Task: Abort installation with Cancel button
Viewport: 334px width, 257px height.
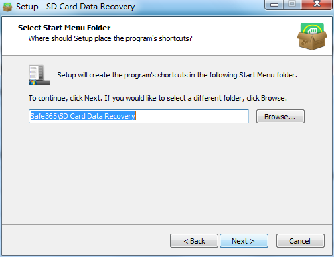Action: tap(300, 241)
